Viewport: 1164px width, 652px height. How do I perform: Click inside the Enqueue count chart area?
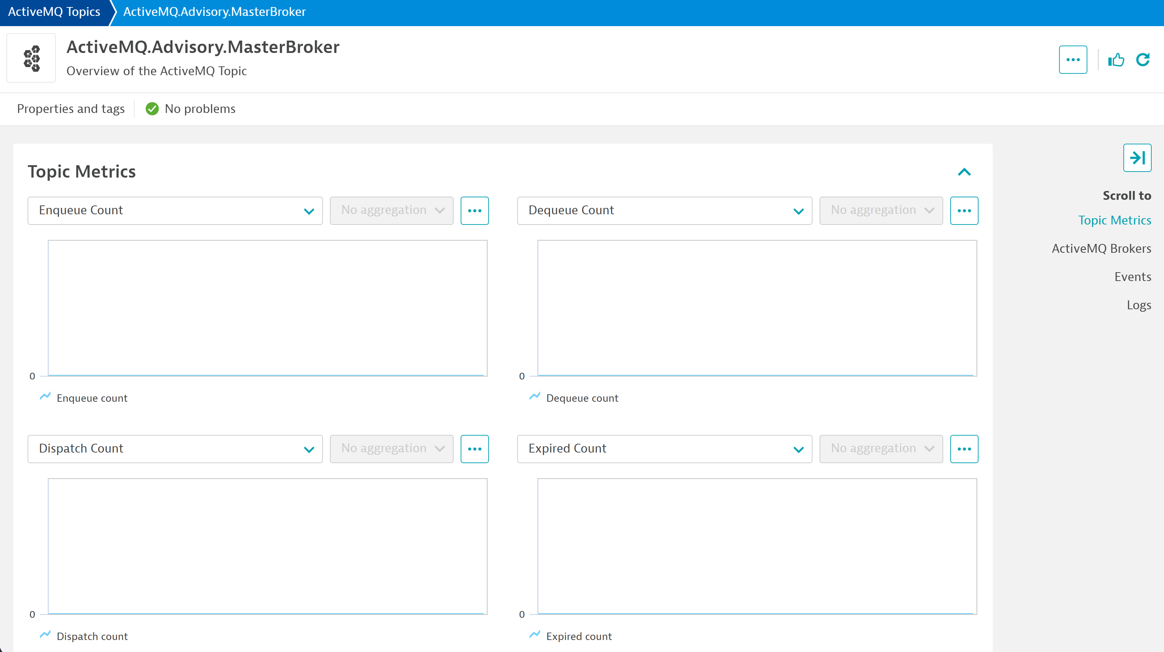coord(267,308)
